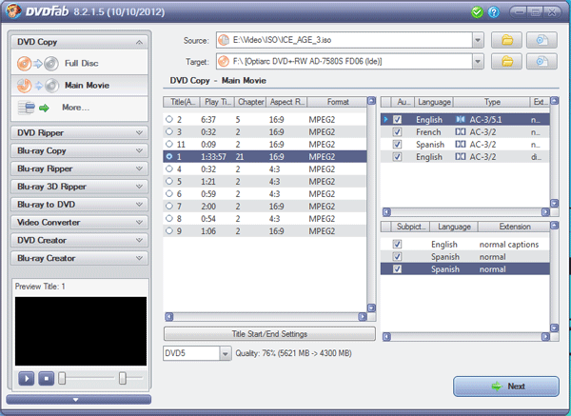The width and height of the screenshot is (571, 416).
Task: Uncheck Spanish AC-3/2 audio track
Action: pos(397,145)
